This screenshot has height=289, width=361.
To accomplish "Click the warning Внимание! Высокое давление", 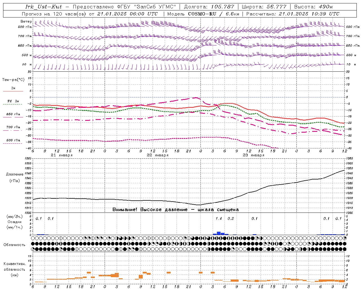I will (175, 210).
